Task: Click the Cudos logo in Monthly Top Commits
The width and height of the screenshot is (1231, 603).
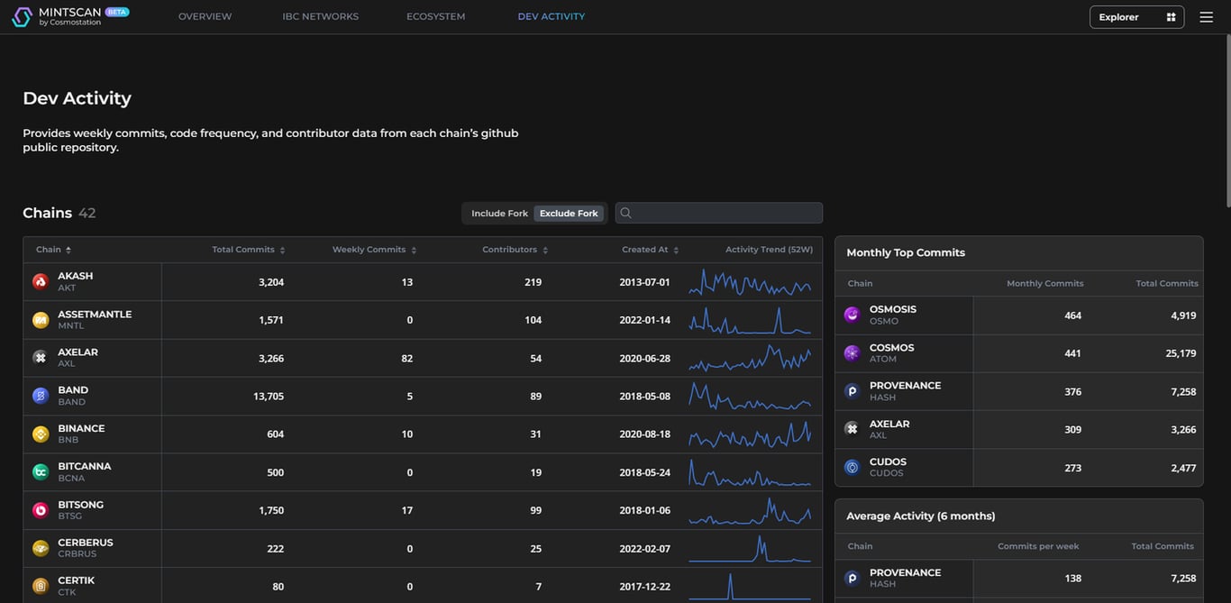Action: point(852,467)
